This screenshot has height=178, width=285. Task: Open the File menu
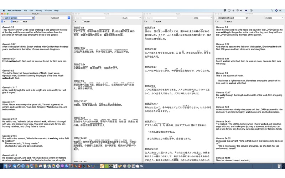(25, 10)
